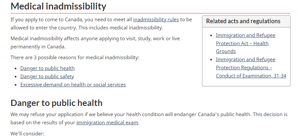Click the Medical inadmissibility page title
Screen dimensions: 300x139
tap(58, 6)
